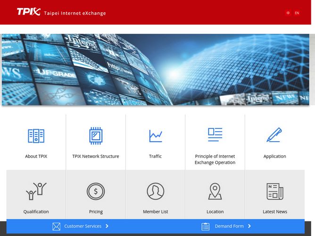The height and width of the screenshot is (236, 315).
Task: Open the Member List person icon
Action: (156, 191)
